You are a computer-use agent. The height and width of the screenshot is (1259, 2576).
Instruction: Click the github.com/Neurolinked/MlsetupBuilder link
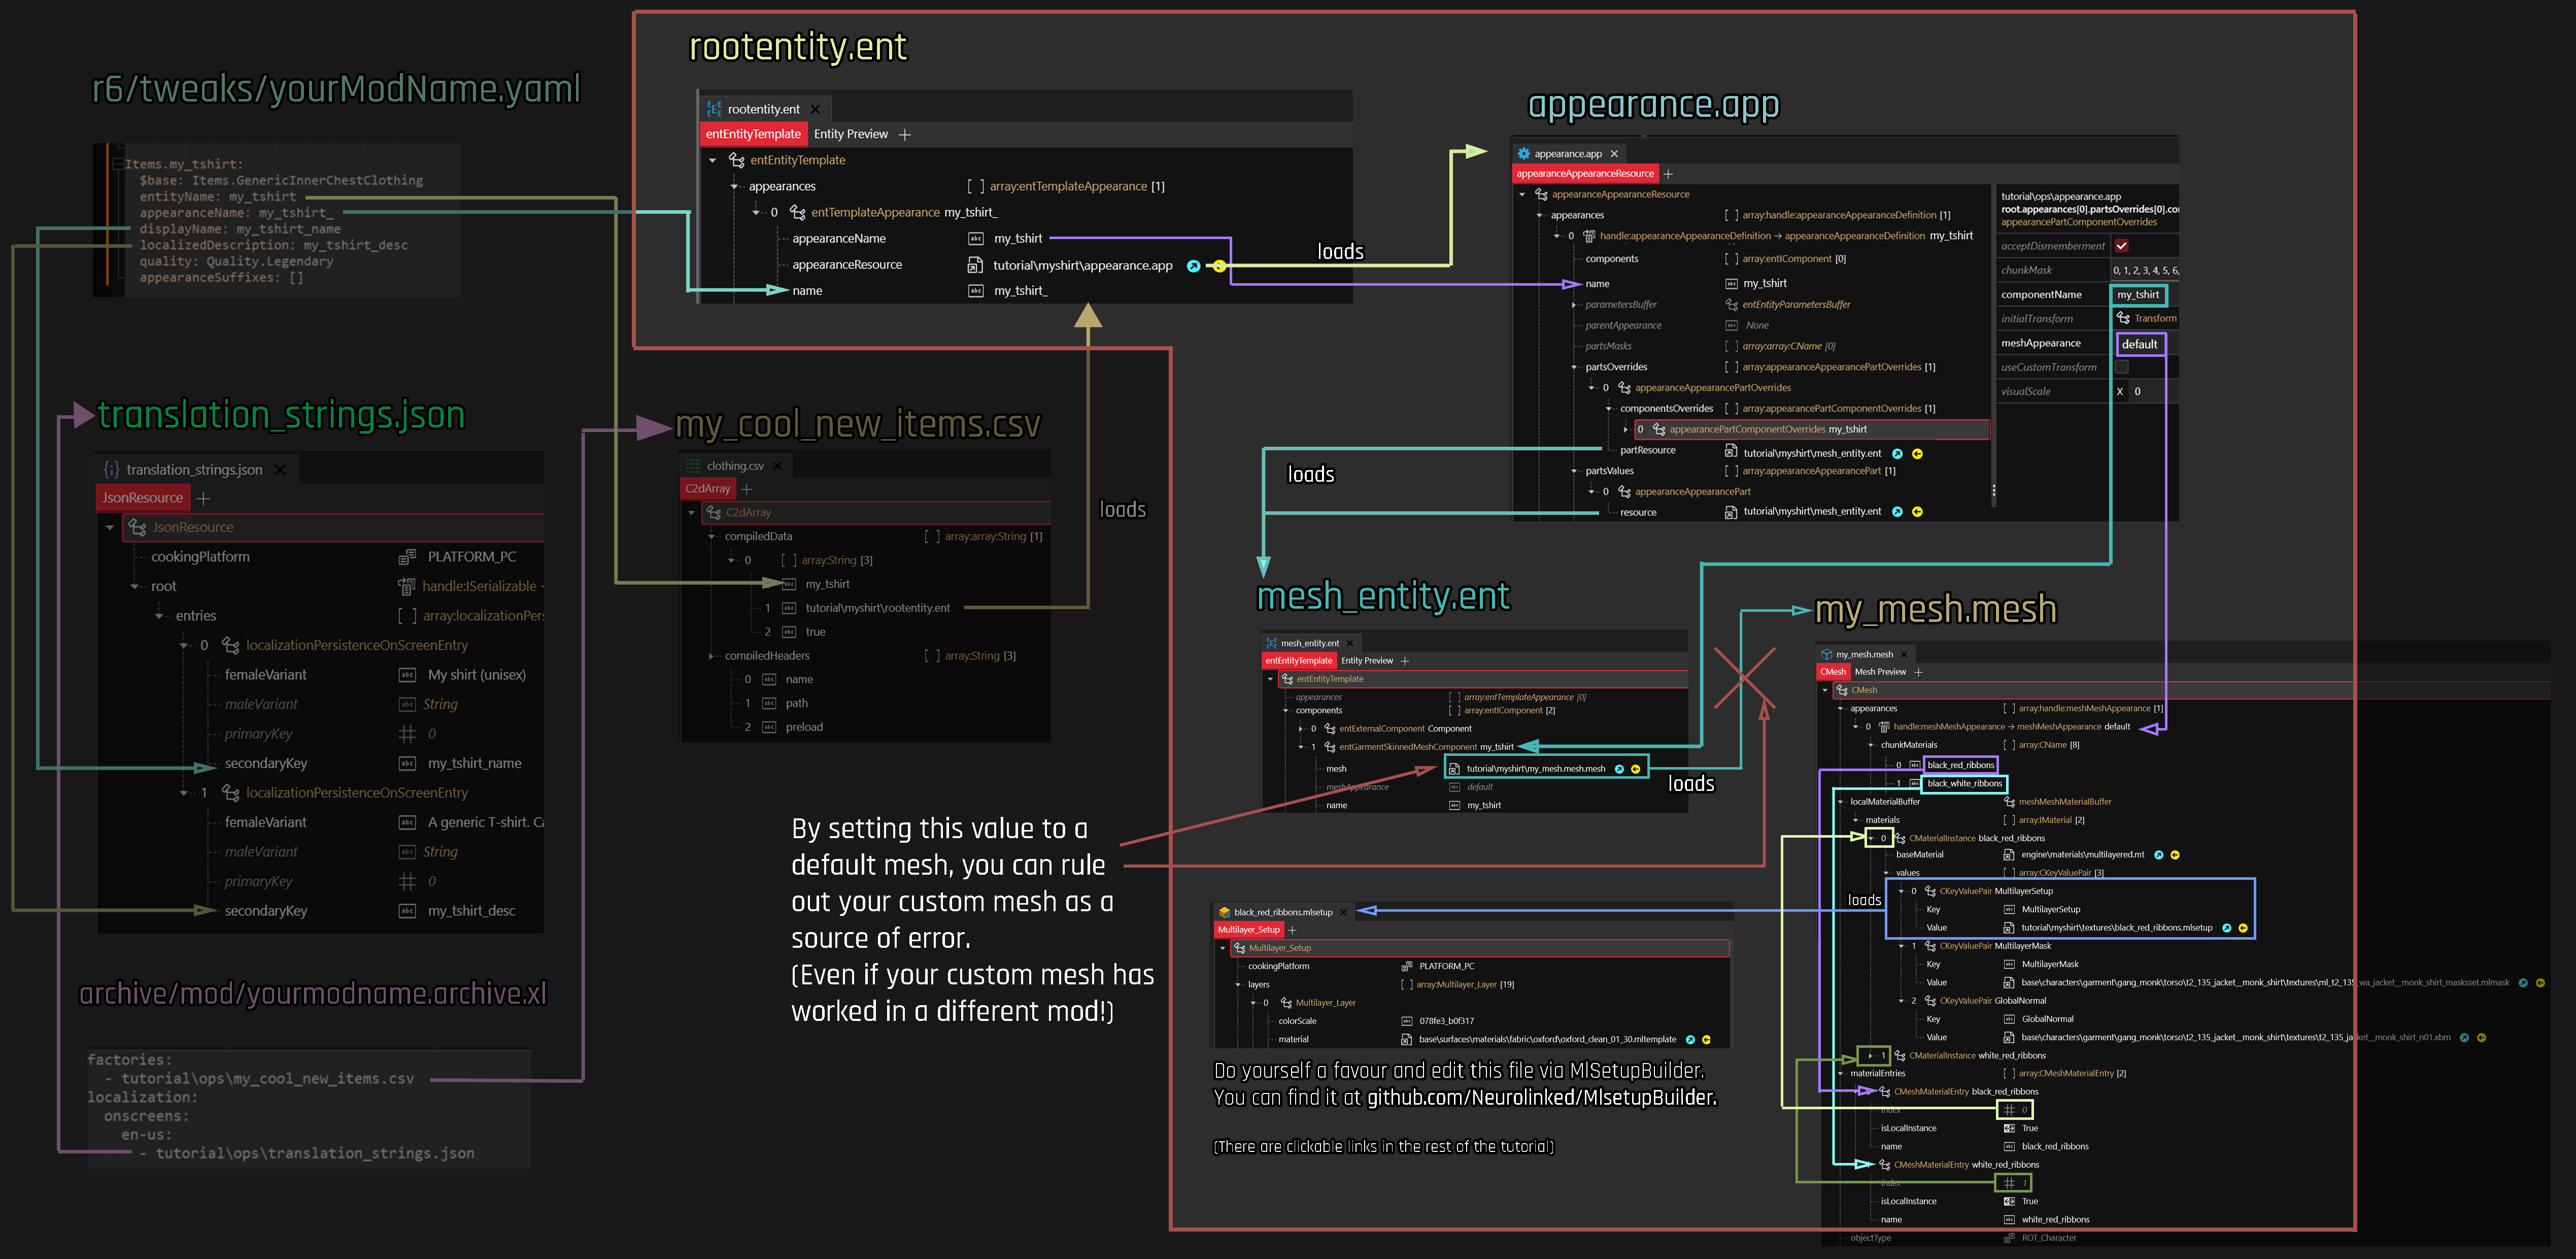coord(1541,1098)
